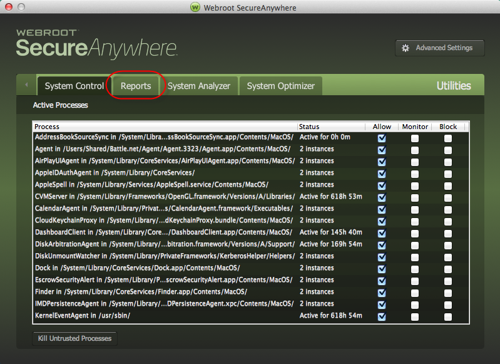The height and width of the screenshot is (364, 500).
Task: Sort by the Status column header
Action: [331, 127]
